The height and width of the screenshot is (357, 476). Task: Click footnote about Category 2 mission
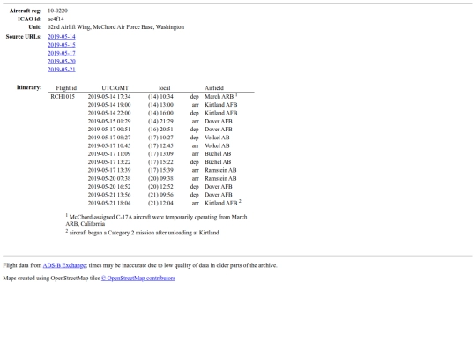coord(143,233)
